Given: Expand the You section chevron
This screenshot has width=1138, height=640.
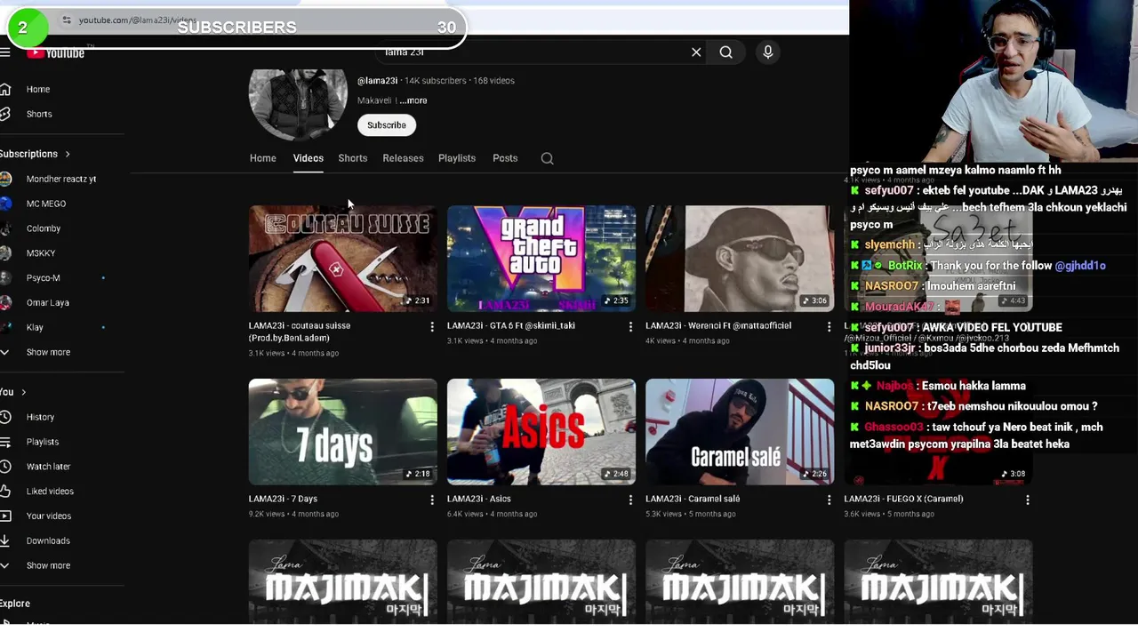Looking at the screenshot, I should coord(23,392).
